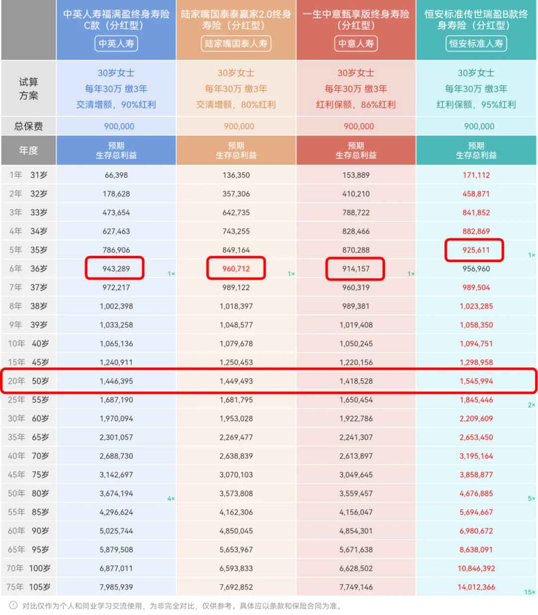Click the 1× marker beside 陆家嘴国泰 column
The width and height of the screenshot is (538, 615).
[x=290, y=274]
